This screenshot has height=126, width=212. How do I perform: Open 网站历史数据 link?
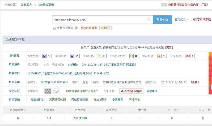pyautogui.click(x=79, y=100)
